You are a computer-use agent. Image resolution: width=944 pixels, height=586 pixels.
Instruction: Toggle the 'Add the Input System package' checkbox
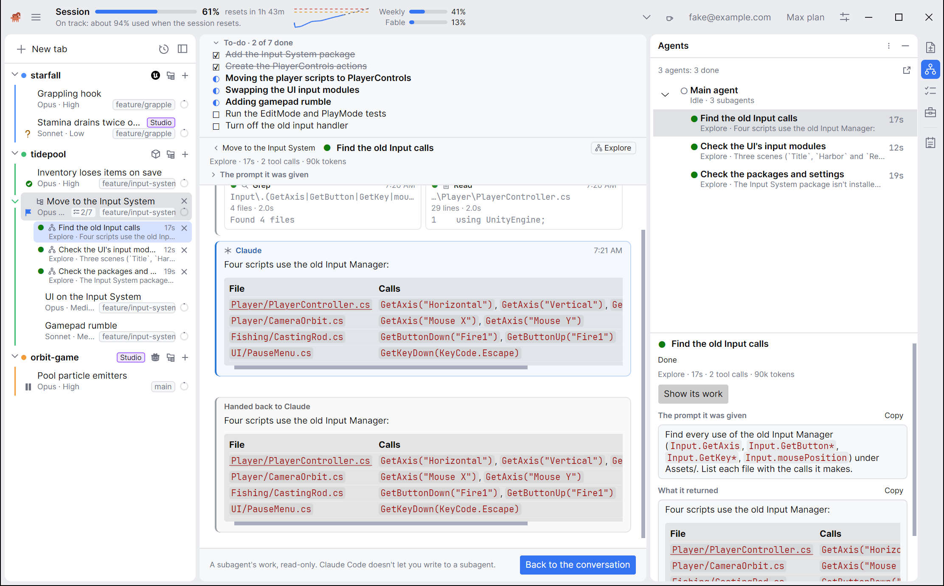point(216,55)
